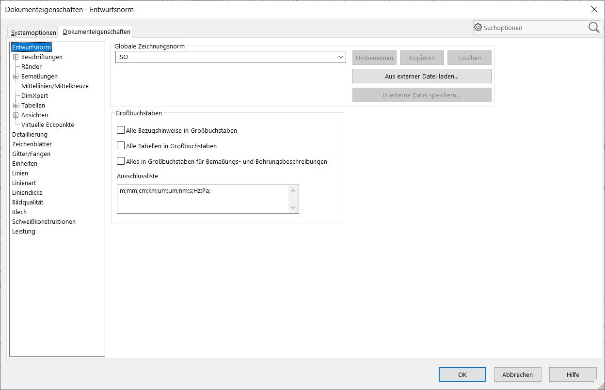Open the Zeichenblätter settings page
The width and height of the screenshot is (605, 390).
coord(32,144)
